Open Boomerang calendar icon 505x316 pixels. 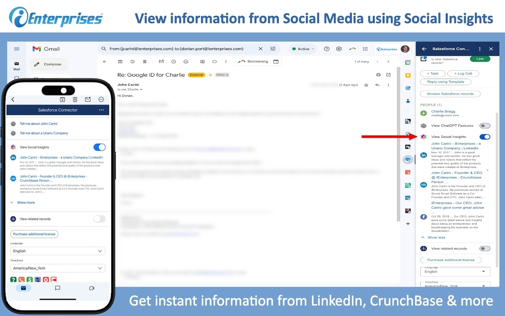click(x=276, y=62)
